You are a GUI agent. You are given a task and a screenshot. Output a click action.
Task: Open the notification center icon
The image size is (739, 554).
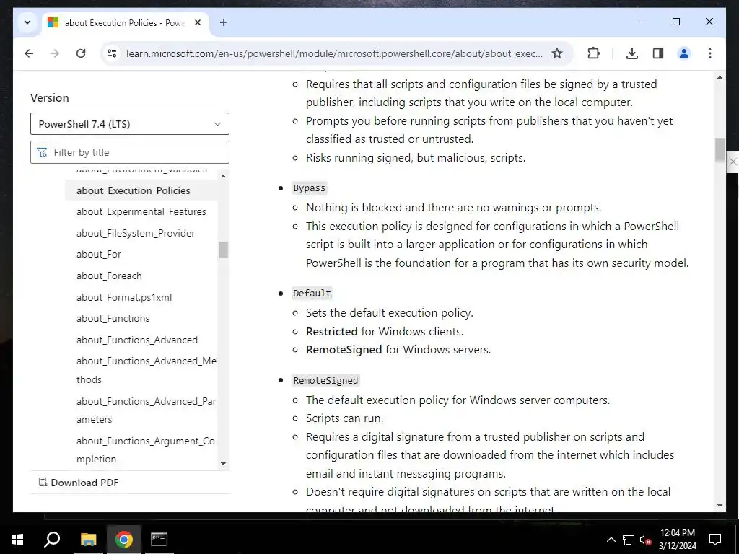click(x=715, y=540)
